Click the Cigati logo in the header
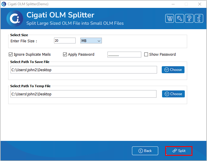Viewport: 207px width, 161px height. coord(15,18)
